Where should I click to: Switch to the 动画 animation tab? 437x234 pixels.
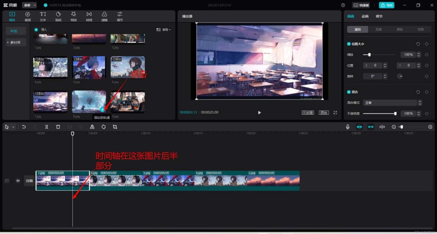[365, 16]
